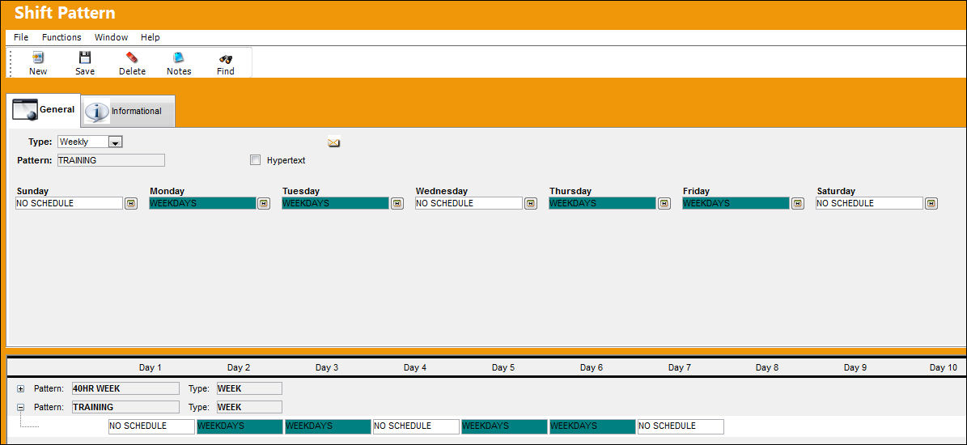Click the Tuesday WEEKDAYS field
Image resolution: width=967 pixels, height=445 pixels.
tap(336, 203)
